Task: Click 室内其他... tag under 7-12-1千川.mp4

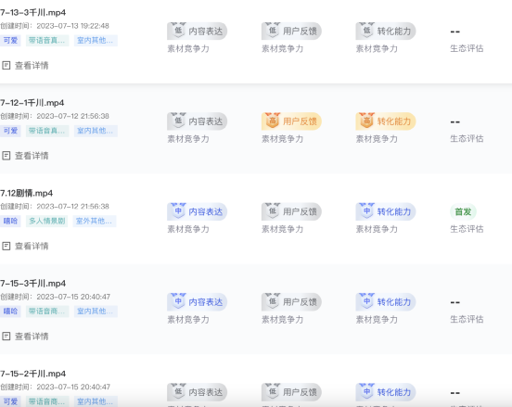Action: (96, 131)
